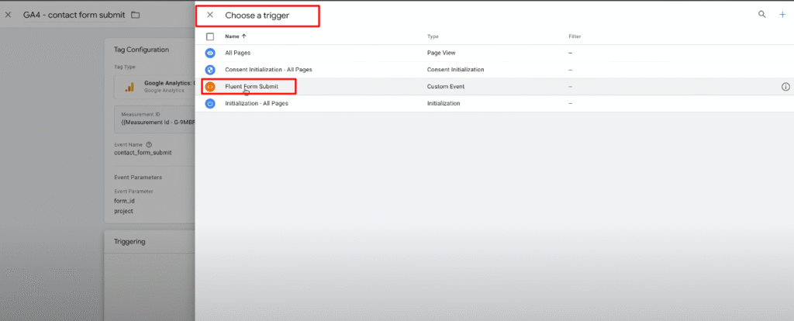The height and width of the screenshot is (321, 794).
Task: Click the All Pages eye icon
Action: tap(210, 53)
